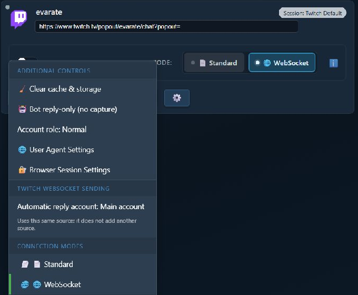Choose Clear cache & storage
The image size is (358, 295).
coord(83,89)
